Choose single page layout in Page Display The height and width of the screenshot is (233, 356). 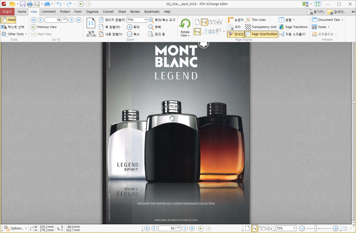tap(197, 22)
